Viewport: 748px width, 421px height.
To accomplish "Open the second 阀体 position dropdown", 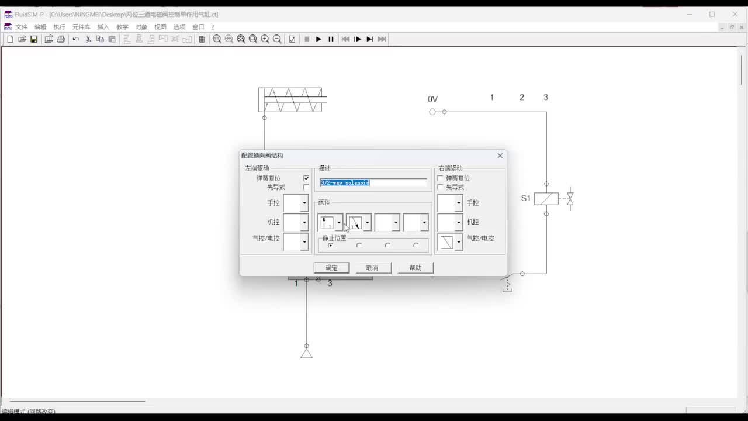I will tap(367, 223).
